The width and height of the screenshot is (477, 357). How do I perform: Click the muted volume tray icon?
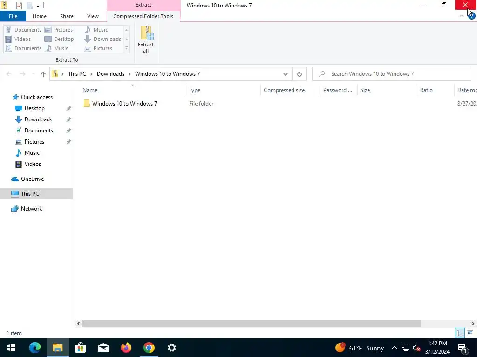click(x=417, y=348)
